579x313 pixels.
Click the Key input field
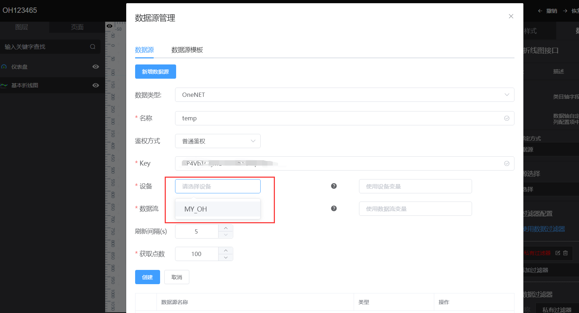click(x=344, y=163)
